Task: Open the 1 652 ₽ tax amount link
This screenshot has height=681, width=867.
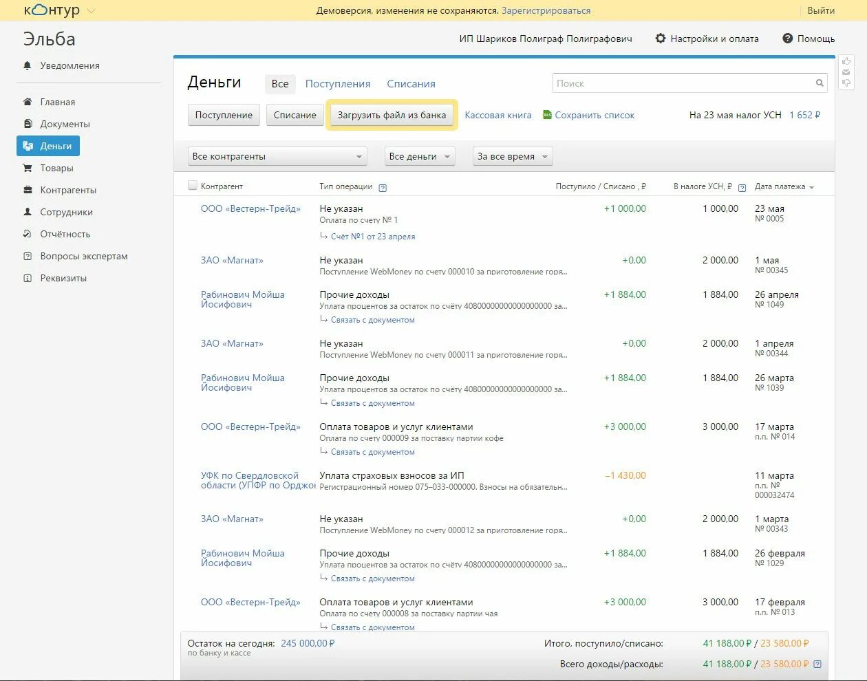Action: point(804,115)
